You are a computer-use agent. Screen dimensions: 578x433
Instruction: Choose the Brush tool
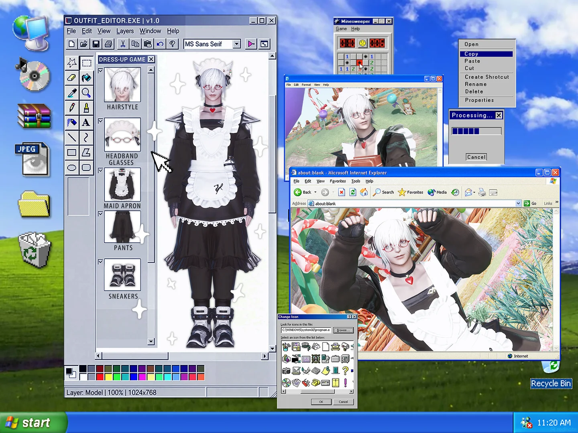[86, 108]
